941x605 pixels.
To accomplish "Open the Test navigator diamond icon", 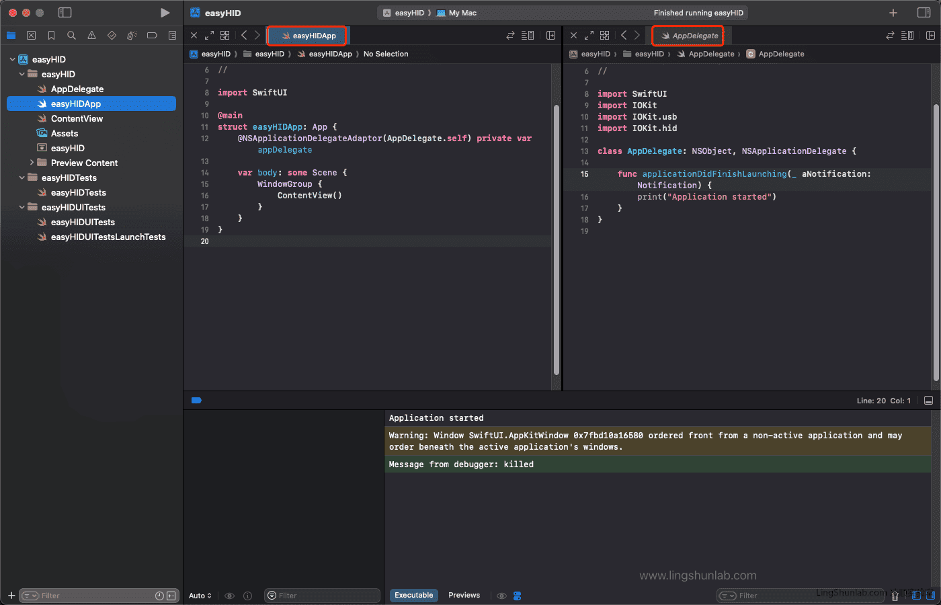I will coord(112,36).
